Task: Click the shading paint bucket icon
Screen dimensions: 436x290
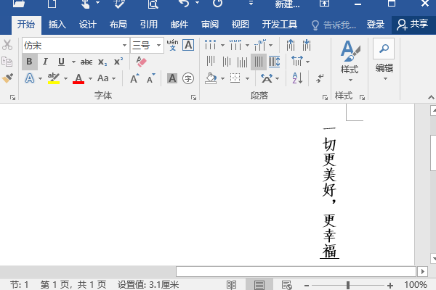Action: [211, 78]
